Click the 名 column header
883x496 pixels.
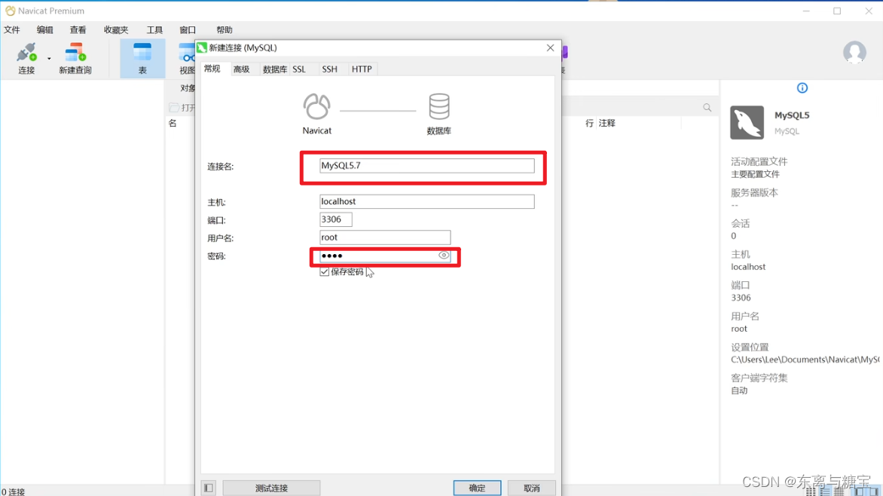(173, 123)
